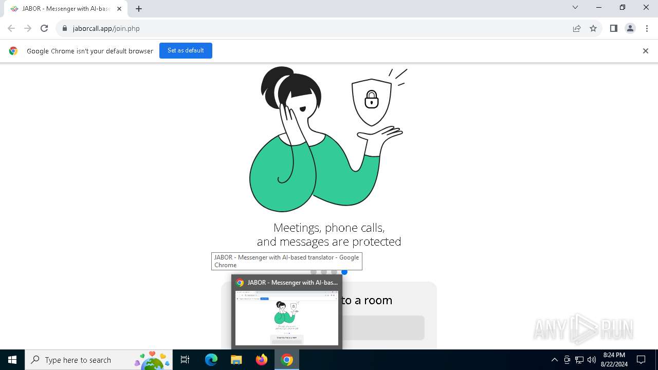The image size is (658, 370).
Task: Open the volume control speaker icon
Action: click(592, 360)
